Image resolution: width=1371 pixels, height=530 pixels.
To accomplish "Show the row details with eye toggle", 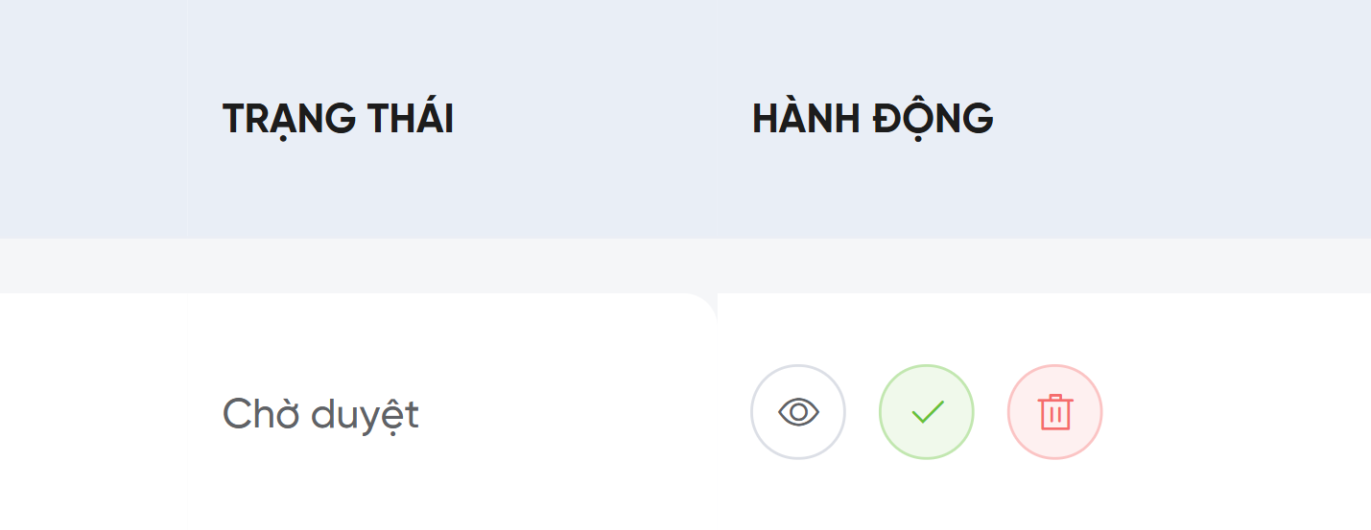I will click(798, 412).
